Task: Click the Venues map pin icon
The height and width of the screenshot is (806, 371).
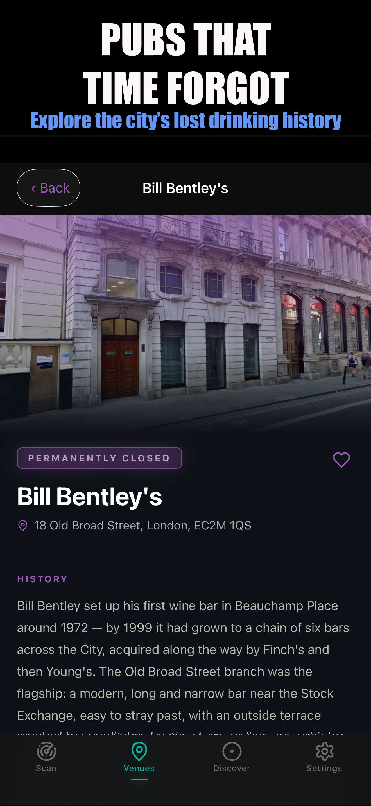Action: click(139, 751)
